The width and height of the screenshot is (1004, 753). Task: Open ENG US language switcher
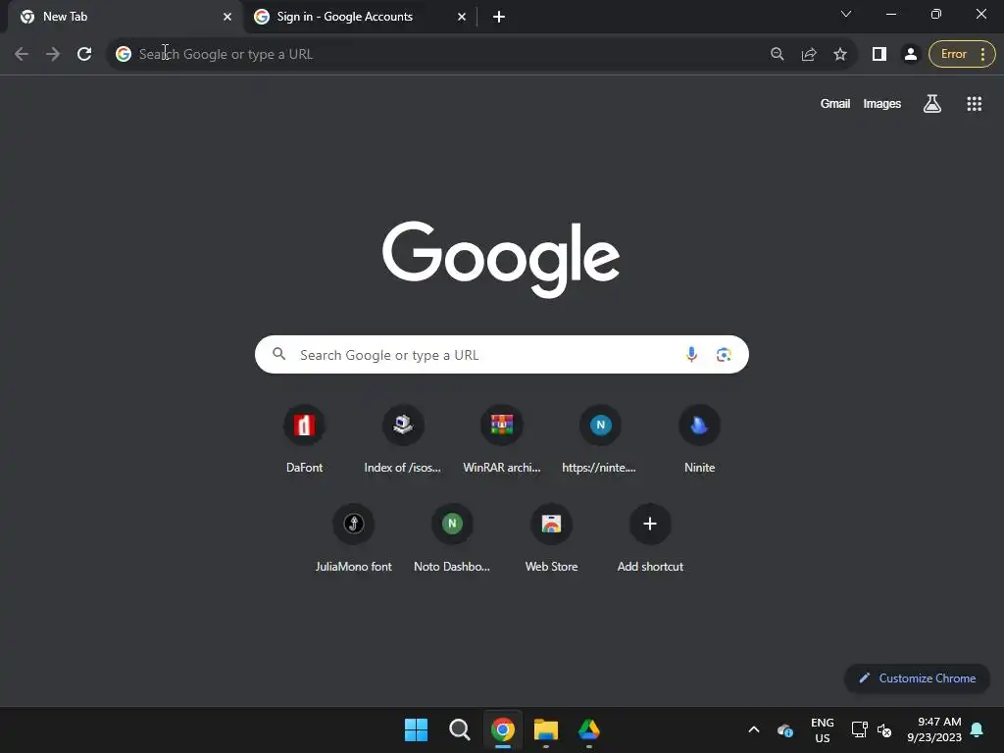pos(823,729)
